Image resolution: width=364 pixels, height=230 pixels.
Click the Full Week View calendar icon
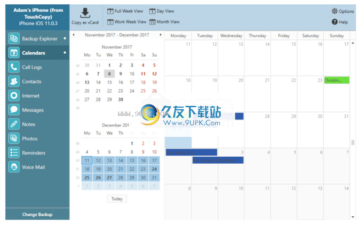[110, 11]
